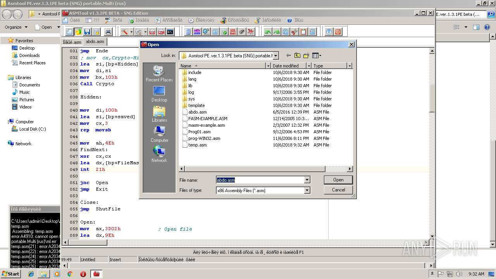Viewport: 496px width, 279px height.
Task: Open ASMTool menu with gear icon
Action: [201, 20]
